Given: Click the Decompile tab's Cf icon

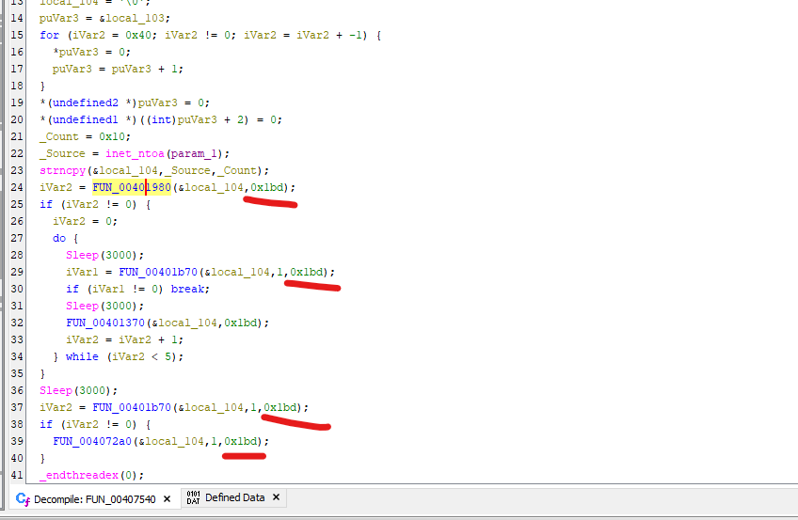Looking at the screenshot, I should coord(24,498).
